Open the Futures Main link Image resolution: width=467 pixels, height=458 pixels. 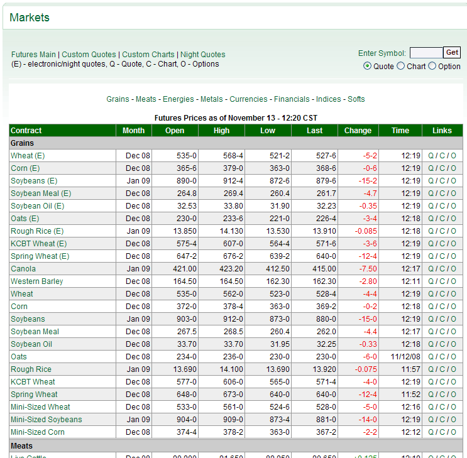coord(33,55)
